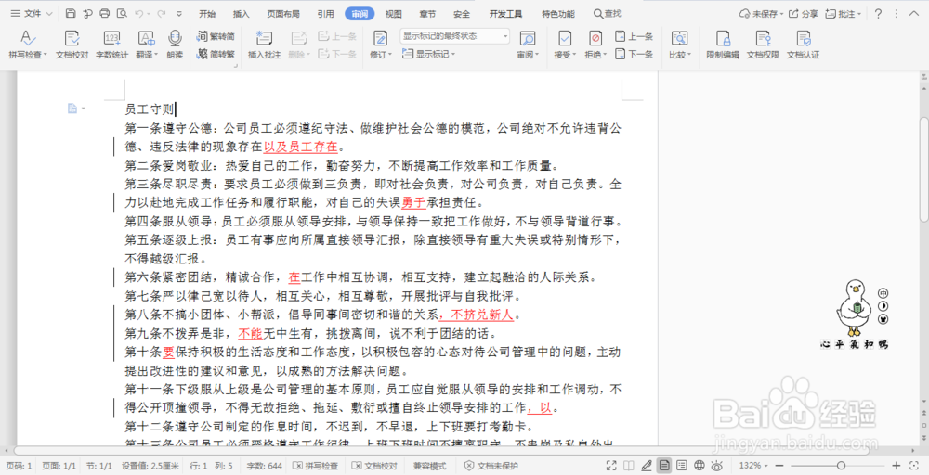The width and height of the screenshot is (929, 475).
Task: Collapse the ribbon with the up chevron
Action: pyautogui.click(x=914, y=14)
